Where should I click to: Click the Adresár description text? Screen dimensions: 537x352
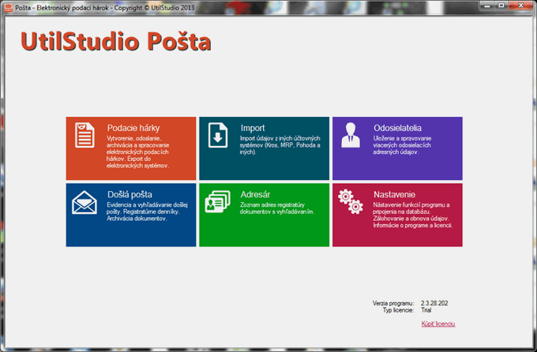coord(276,208)
